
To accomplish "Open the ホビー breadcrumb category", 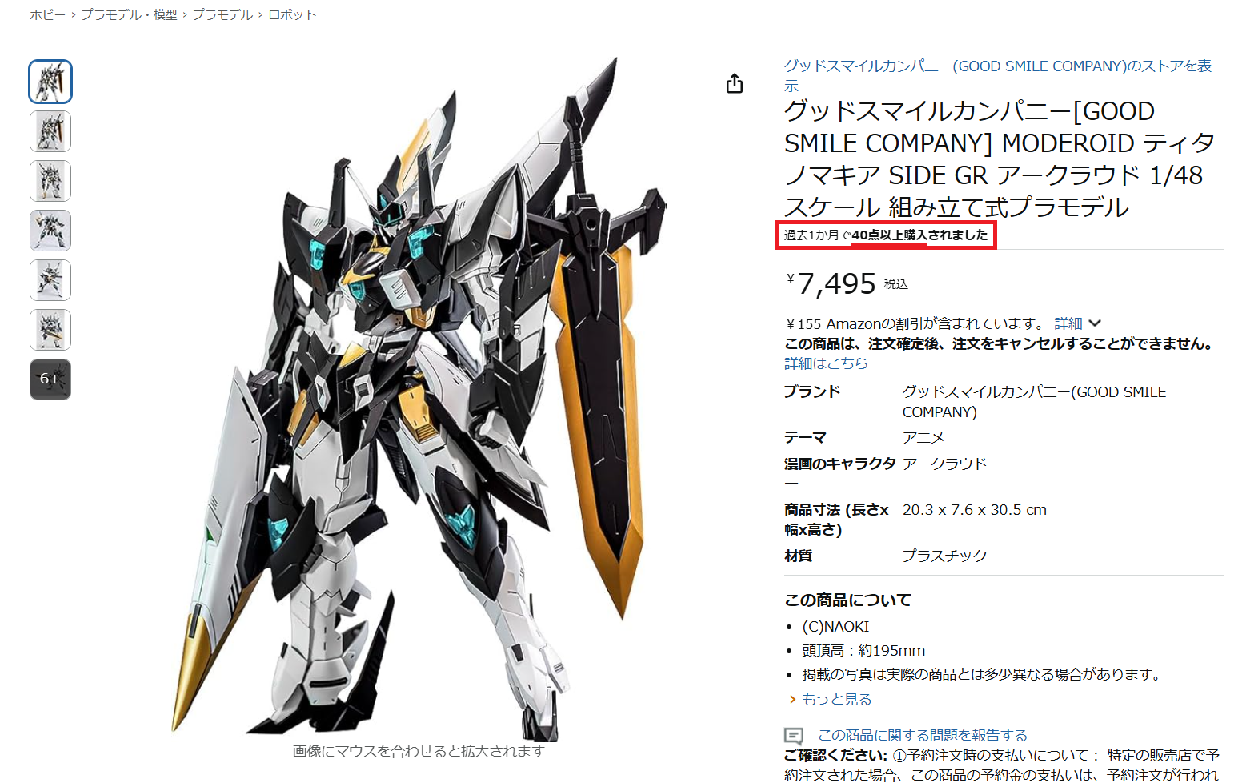I will tap(48, 14).
